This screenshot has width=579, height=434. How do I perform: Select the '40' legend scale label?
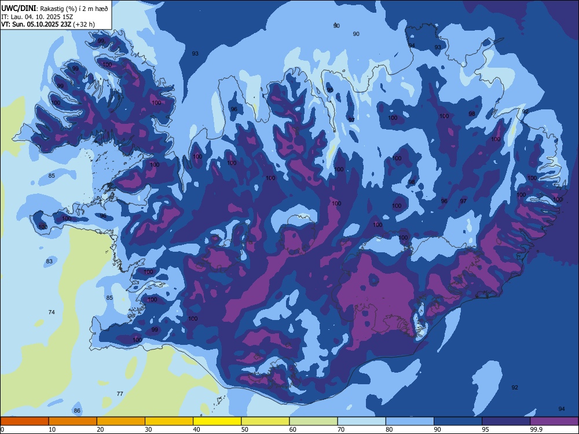click(196, 429)
